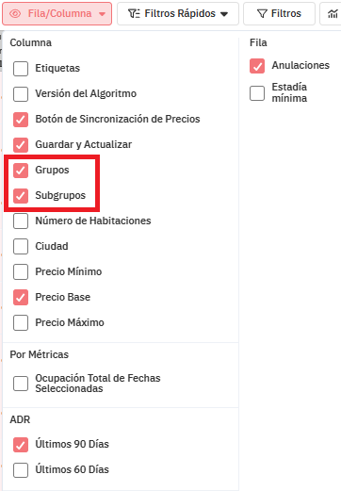The width and height of the screenshot is (341, 491).
Task: Uncheck Anulaciones under Fila
Action: (257, 66)
